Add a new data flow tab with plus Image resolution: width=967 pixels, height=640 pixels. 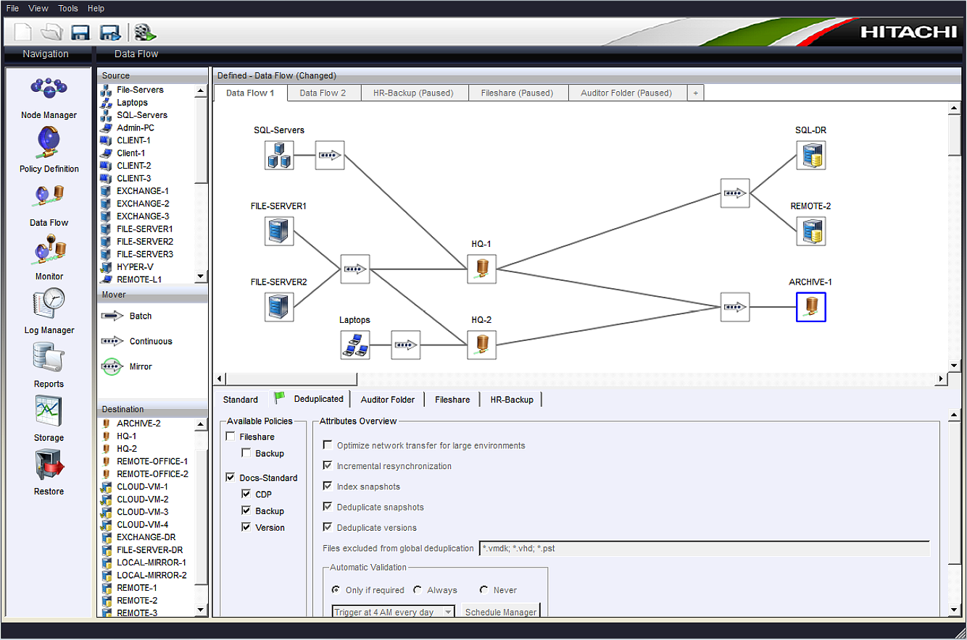coord(695,93)
